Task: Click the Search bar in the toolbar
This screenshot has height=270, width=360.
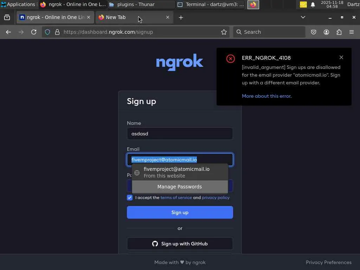Action: coord(269,32)
